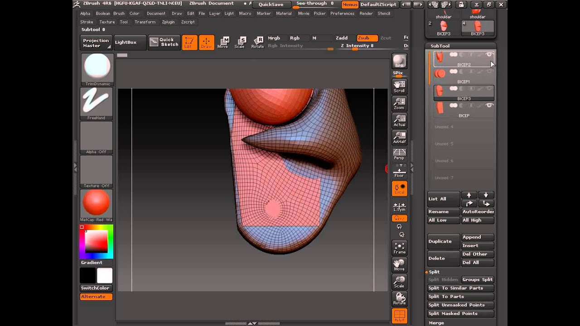
Task: Click the Scale icon in right shelf
Action: pyautogui.click(x=399, y=282)
